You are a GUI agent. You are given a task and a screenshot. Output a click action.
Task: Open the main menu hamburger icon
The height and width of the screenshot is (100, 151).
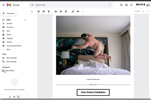point(3,5)
